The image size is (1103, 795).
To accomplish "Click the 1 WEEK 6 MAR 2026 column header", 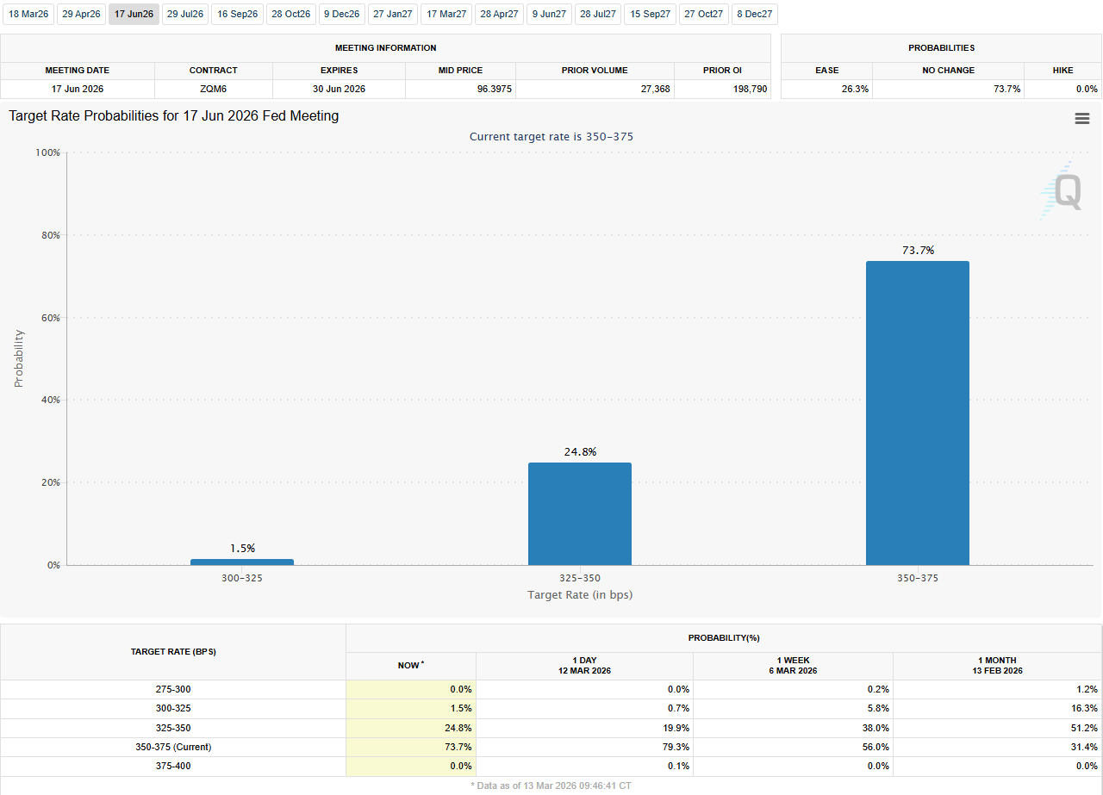I will coord(792,665).
